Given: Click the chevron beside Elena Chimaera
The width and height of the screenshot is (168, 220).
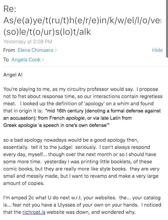Looking at the screenshot, I should point(56,50).
